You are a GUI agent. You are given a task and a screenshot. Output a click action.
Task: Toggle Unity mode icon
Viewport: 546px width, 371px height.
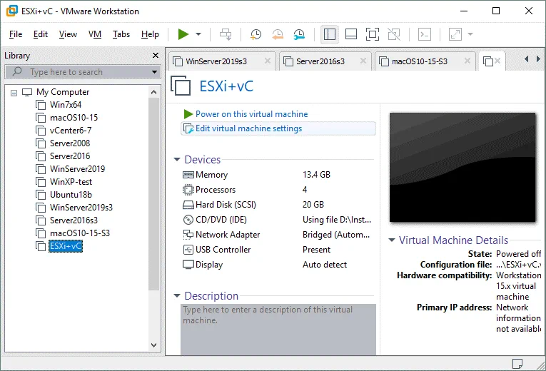(x=393, y=34)
